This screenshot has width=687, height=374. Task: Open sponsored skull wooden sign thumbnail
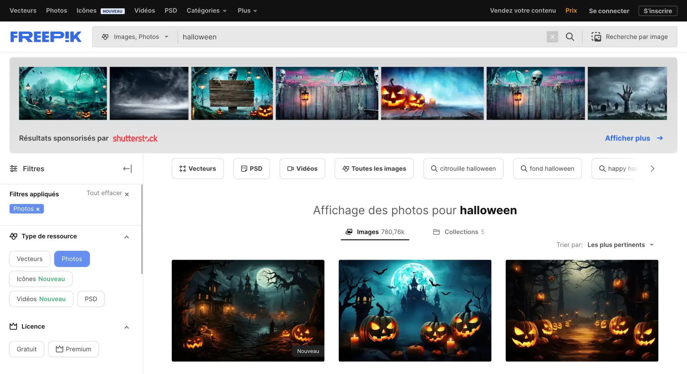pos(232,93)
